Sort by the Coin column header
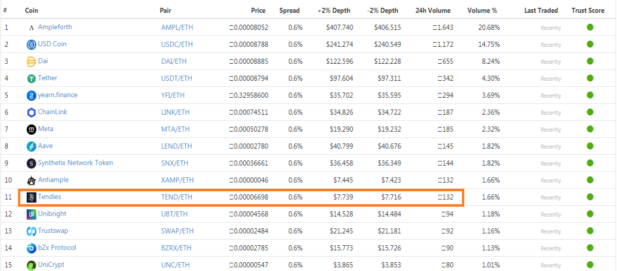Viewport: 617px width, 271px height. pos(31,10)
